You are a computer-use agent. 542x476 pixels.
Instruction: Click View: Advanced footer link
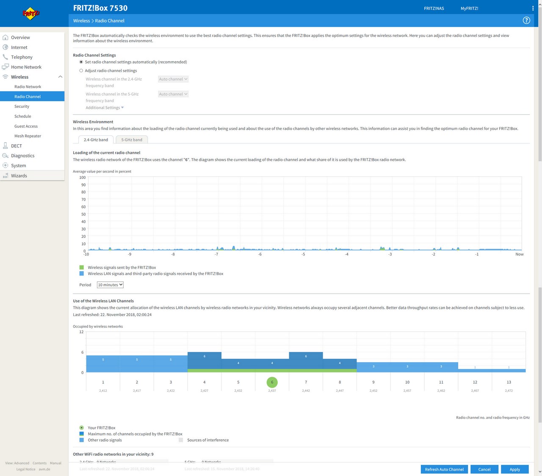[17, 463]
